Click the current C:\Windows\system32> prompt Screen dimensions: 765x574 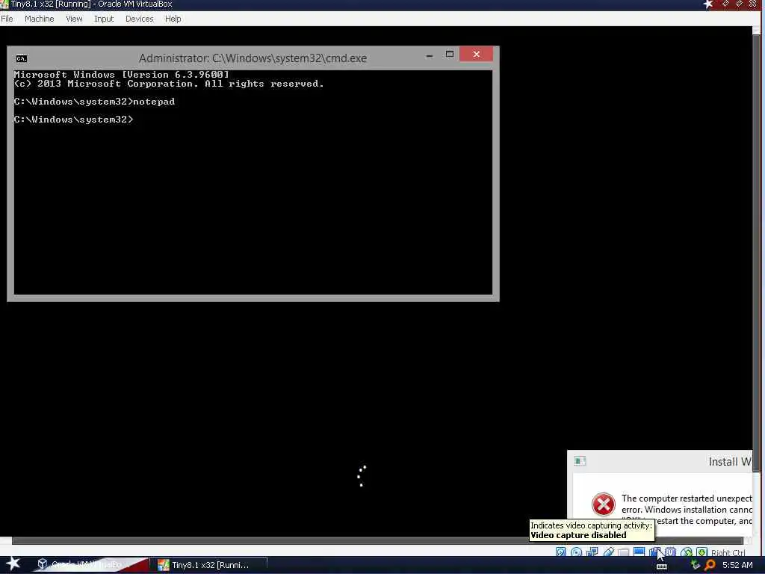[x=74, y=119]
